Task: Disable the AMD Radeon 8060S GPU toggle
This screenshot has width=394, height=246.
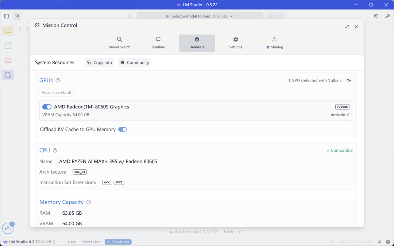Action: click(x=47, y=107)
